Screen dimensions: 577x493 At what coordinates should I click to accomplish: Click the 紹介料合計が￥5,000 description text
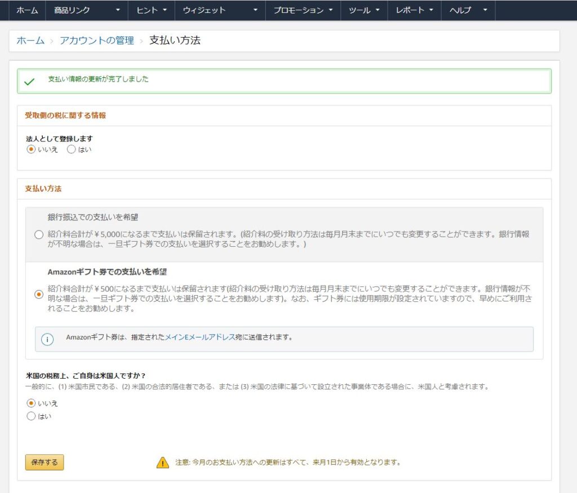288,239
